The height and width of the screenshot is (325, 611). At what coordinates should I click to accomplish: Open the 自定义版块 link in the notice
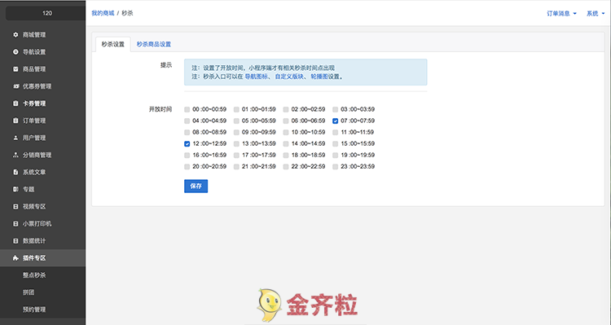point(289,77)
